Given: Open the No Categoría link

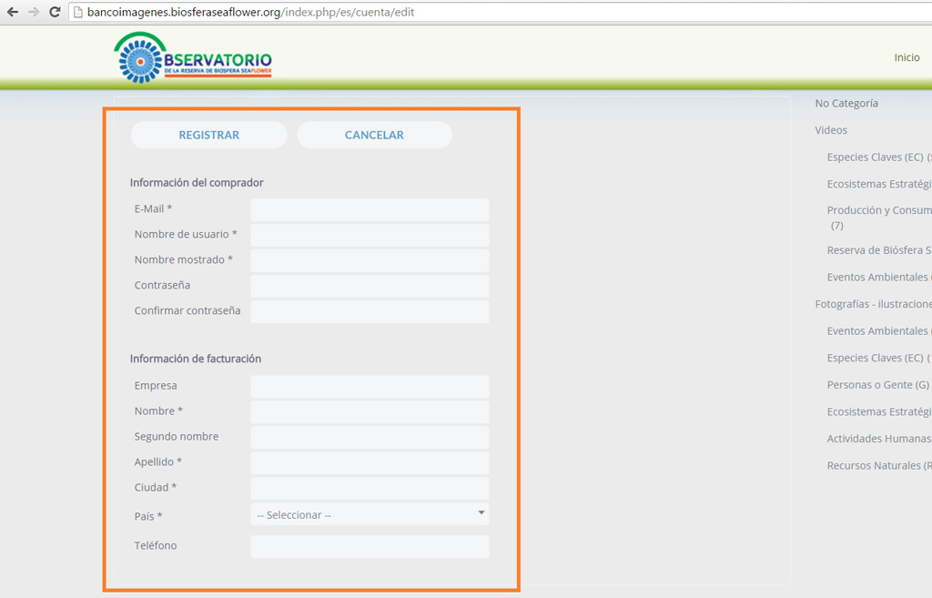Looking at the screenshot, I should 846,104.
